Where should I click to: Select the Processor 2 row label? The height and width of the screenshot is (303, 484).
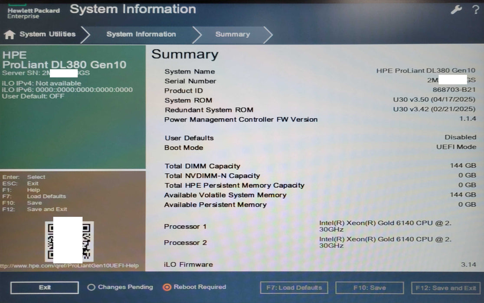coord(185,243)
